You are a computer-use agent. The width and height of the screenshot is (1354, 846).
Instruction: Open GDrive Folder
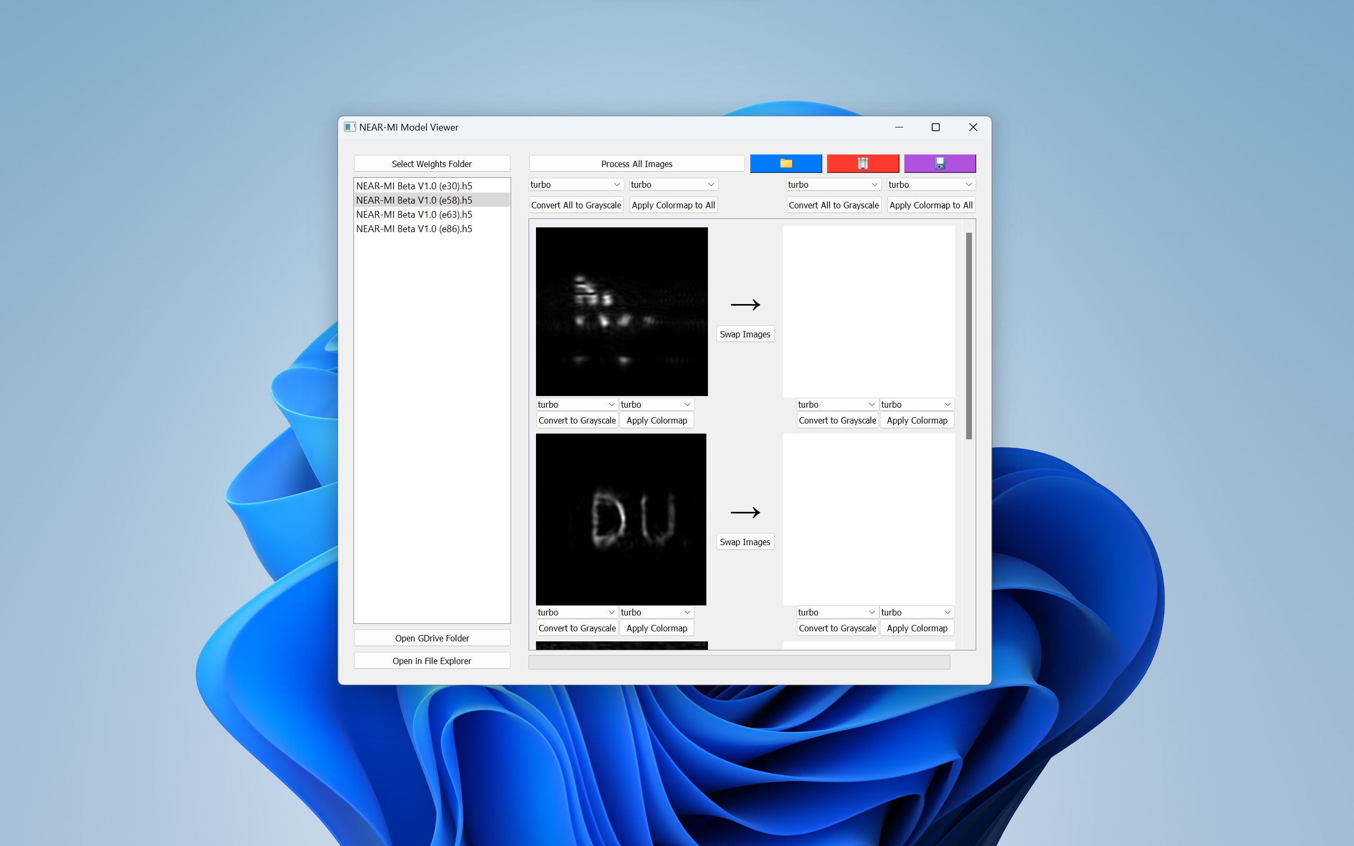[x=432, y=638]
